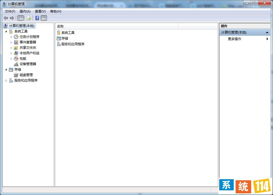Click the 性能 icon in the tree
Screen dimensions: 273x195
coord(16,59)
